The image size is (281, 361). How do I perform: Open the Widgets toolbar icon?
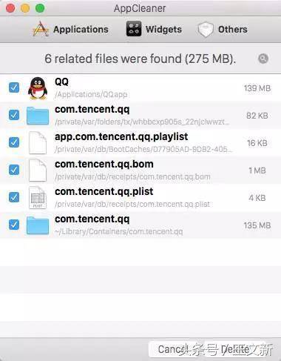click(x=134, y=29)
